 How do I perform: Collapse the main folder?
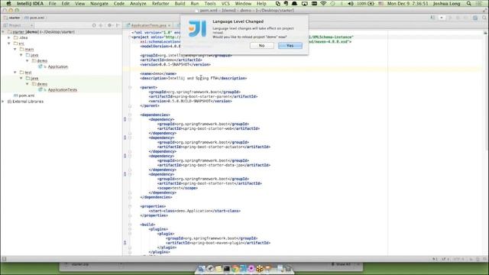coord(15,49)
